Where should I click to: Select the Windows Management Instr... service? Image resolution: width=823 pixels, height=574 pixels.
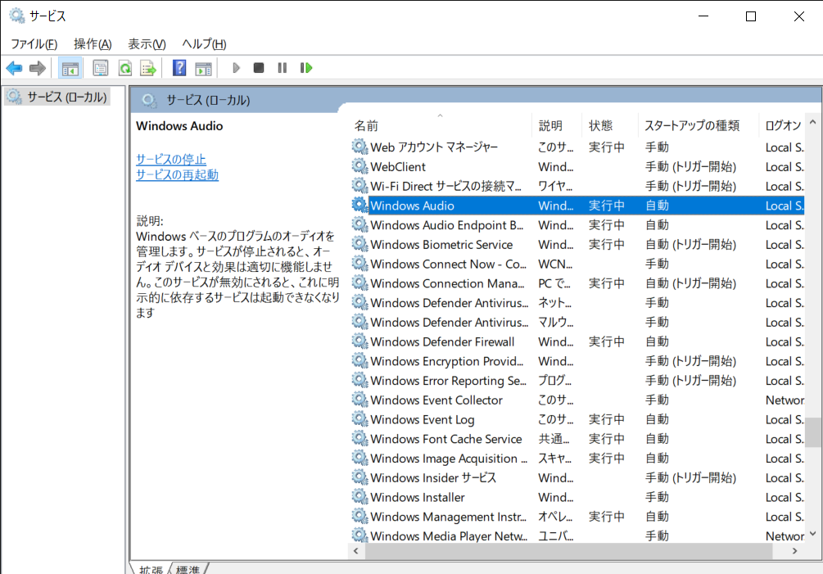coord(577,517)
